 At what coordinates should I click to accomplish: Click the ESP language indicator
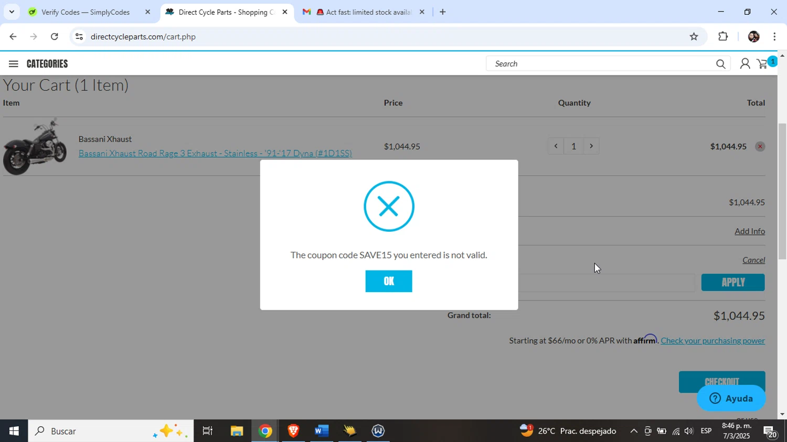(706, 431)
